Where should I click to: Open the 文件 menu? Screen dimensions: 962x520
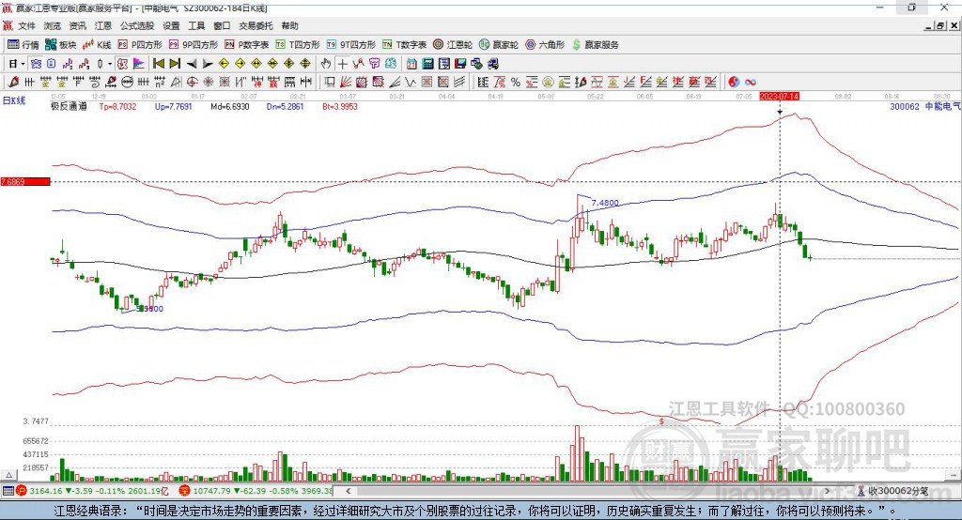(26, 25)
